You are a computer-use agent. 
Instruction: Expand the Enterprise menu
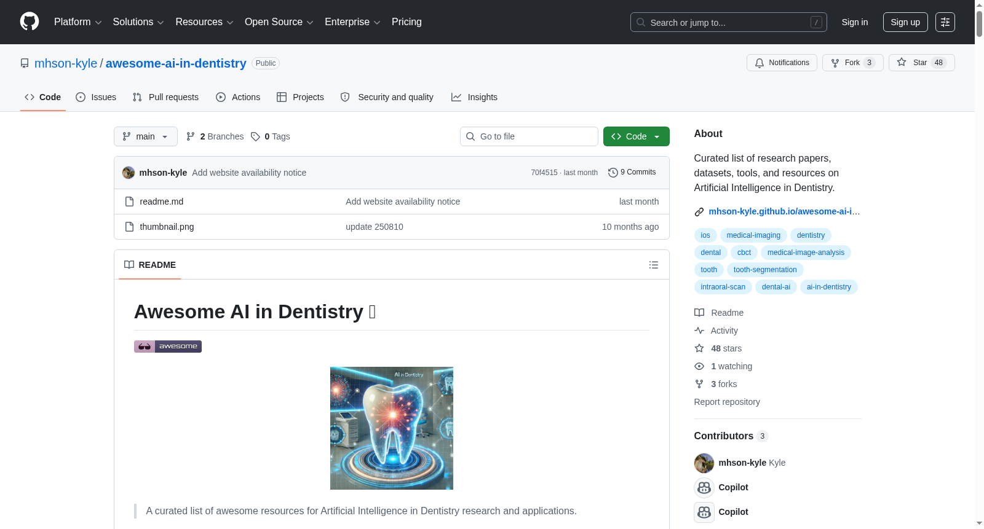click(353, 22)
